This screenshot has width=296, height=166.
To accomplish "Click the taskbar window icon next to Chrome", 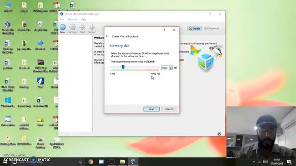I will click(101, 161).
